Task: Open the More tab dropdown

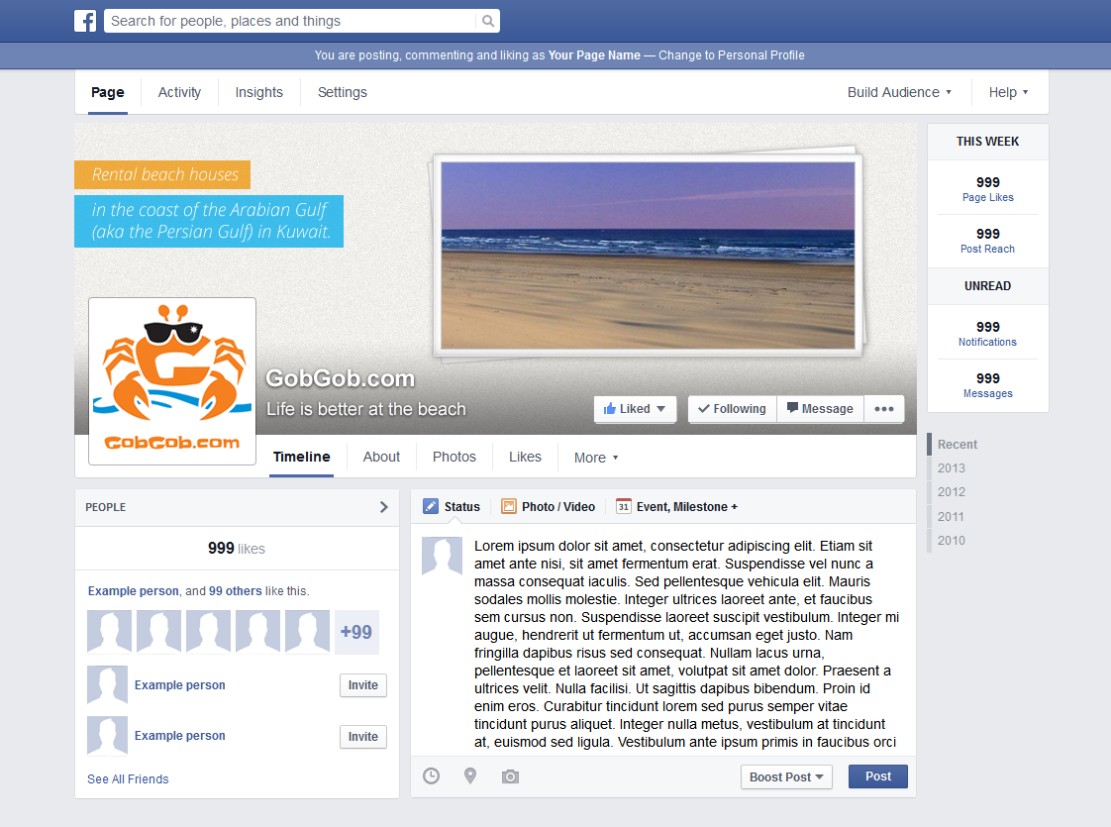Action: (x=596, y=458)
